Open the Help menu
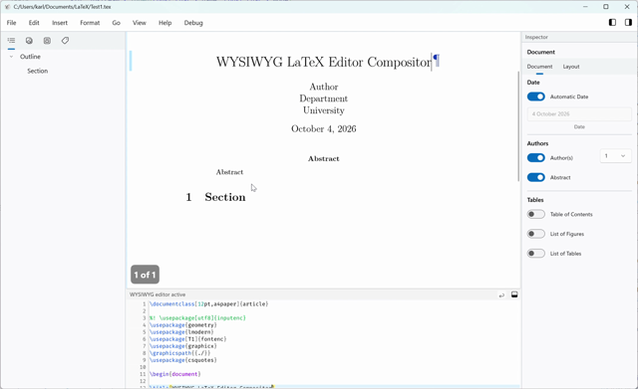638x389 pixels. [x=165, y=23]
